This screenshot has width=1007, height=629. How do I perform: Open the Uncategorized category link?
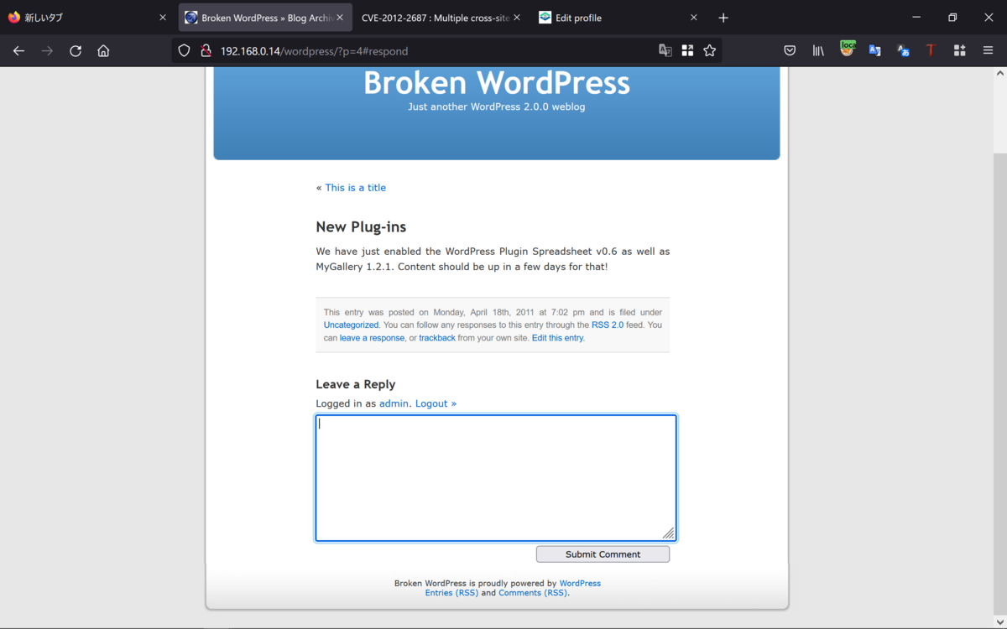coord(351,325)
